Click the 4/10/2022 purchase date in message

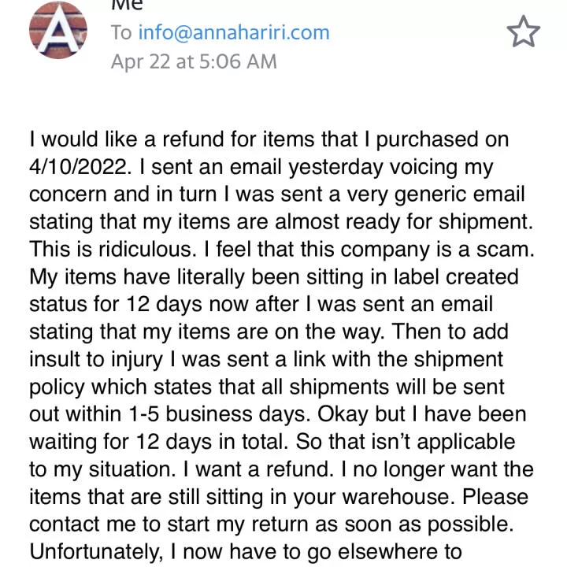coord(78,167)
